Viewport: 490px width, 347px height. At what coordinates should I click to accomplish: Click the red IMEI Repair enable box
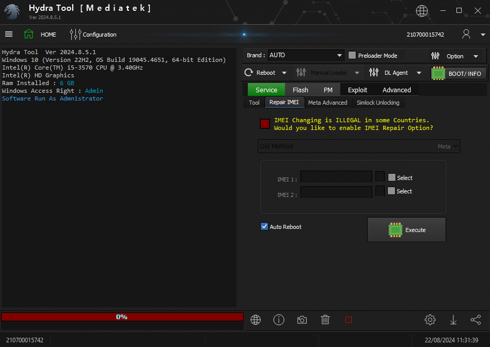pos(265,124)
